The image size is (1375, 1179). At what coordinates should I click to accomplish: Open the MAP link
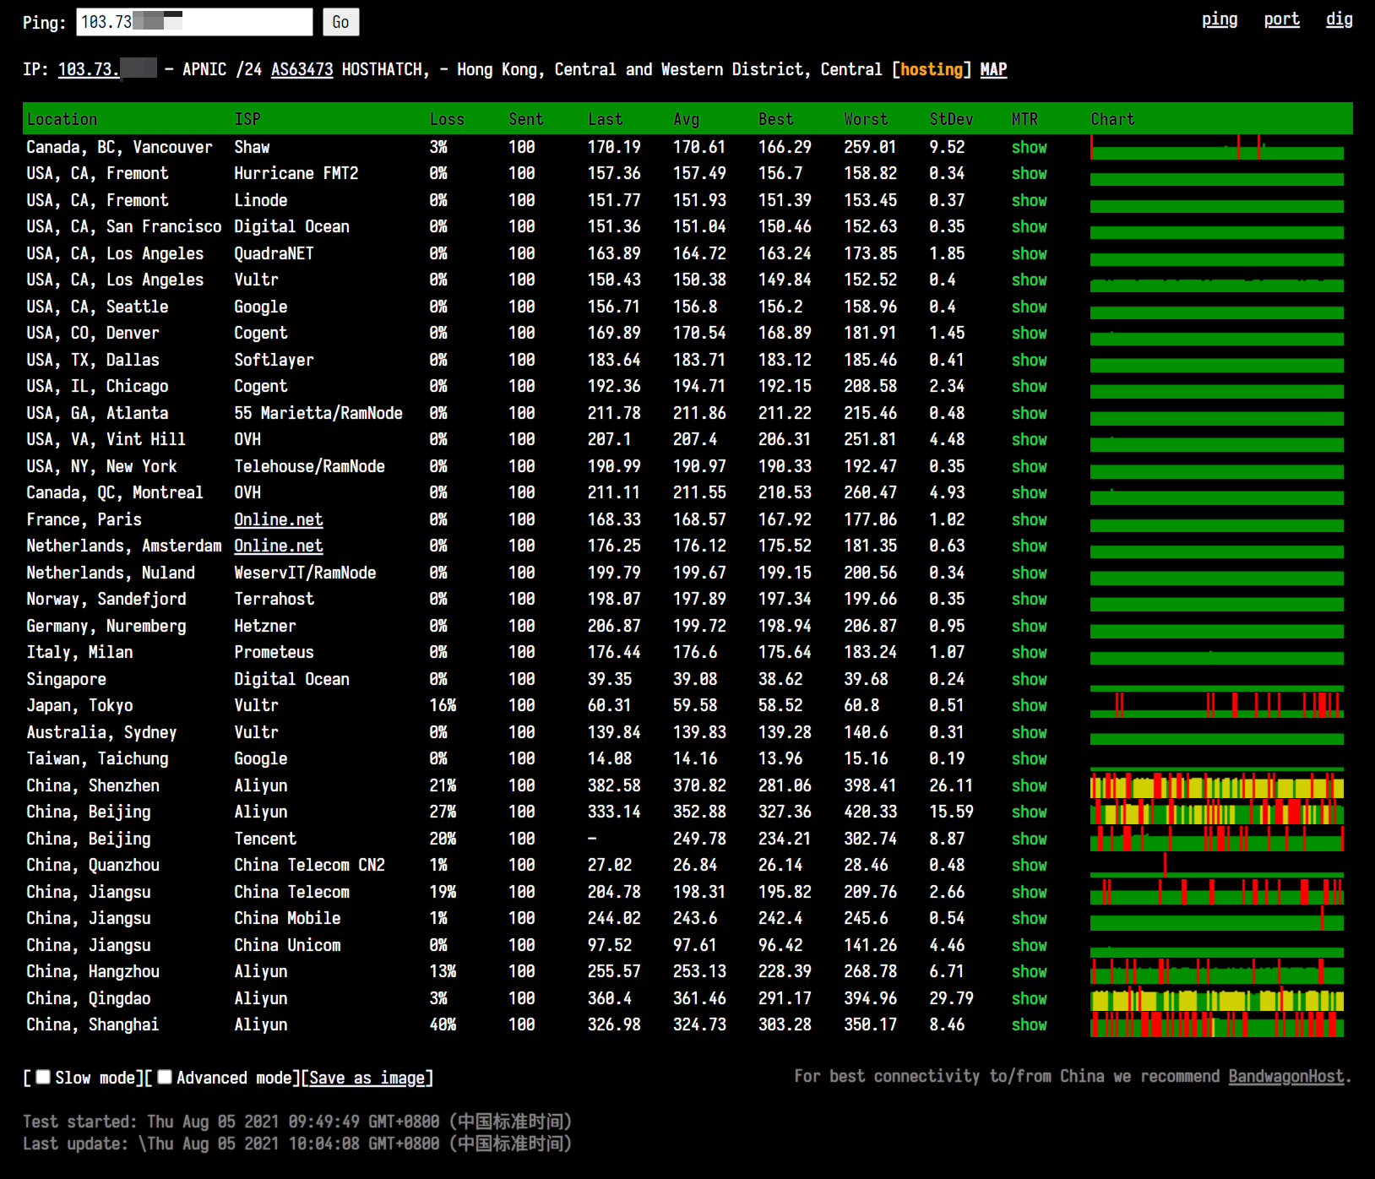click(x=993, y=69)
